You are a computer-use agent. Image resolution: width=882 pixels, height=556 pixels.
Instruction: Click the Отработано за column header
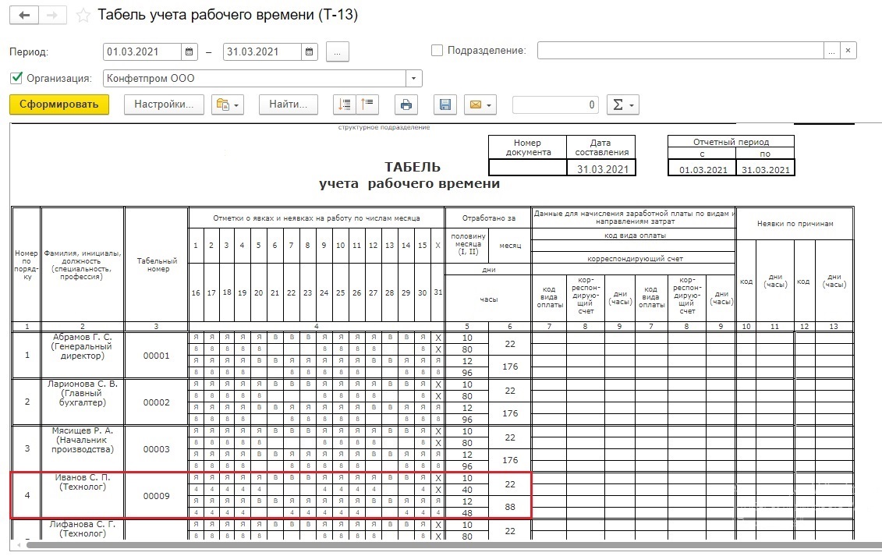pos(488,218)
